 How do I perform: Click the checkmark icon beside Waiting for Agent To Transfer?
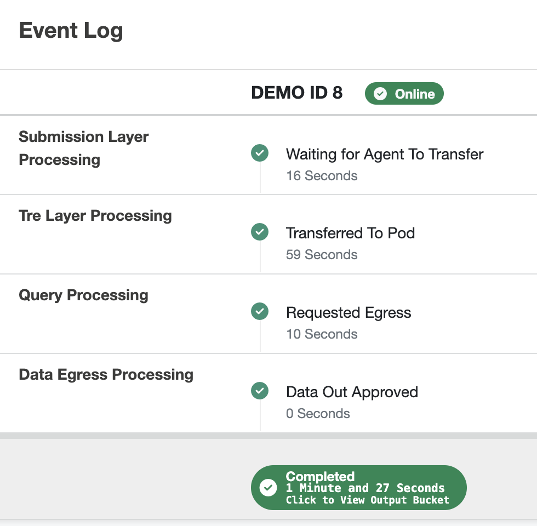coord(260,153)
